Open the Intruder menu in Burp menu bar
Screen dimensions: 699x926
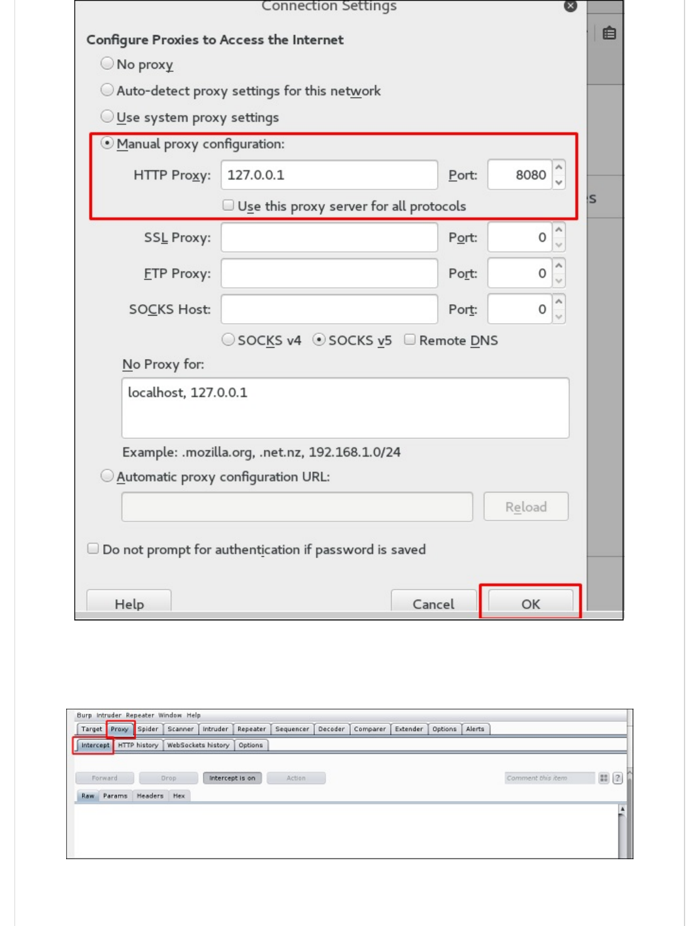(109, 715)
